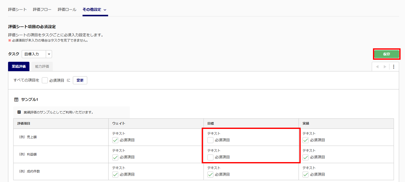Image resolution: width=405 pixels, height=182 pixels.
Task: Uncheck 必須項目 for 利益額 ウェイト
Action: coord(115,157)
